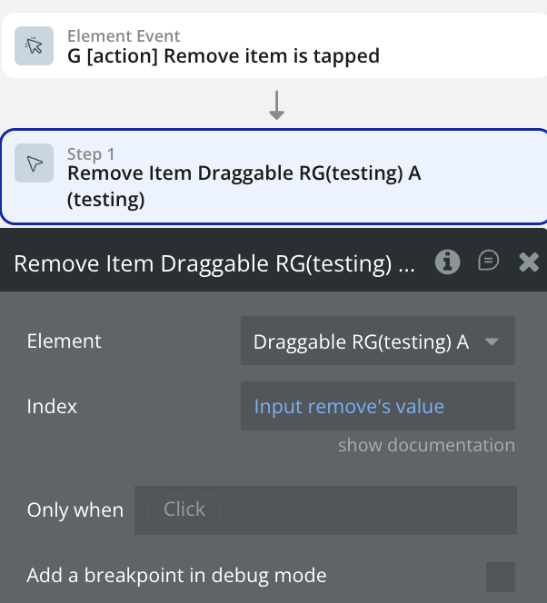Image resolution: width=547 pixels, height=603 pixels.
Task: Enable the breakpoint in debug mode checkbox
Action: (x=500, y=576)
